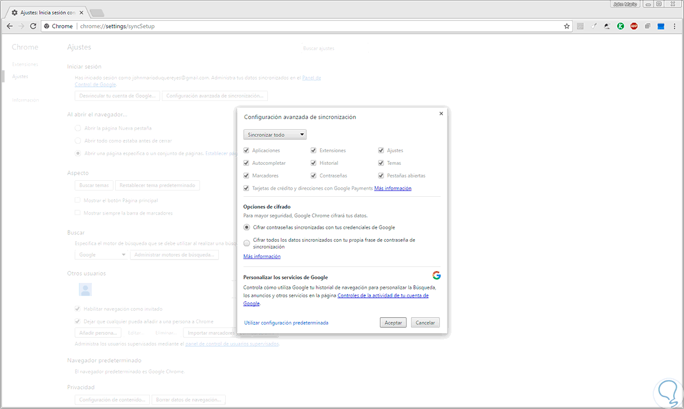Toggle the Historial checkbox
The width and height of the screenshot is (684, 409).
click(x=313, y=163)
